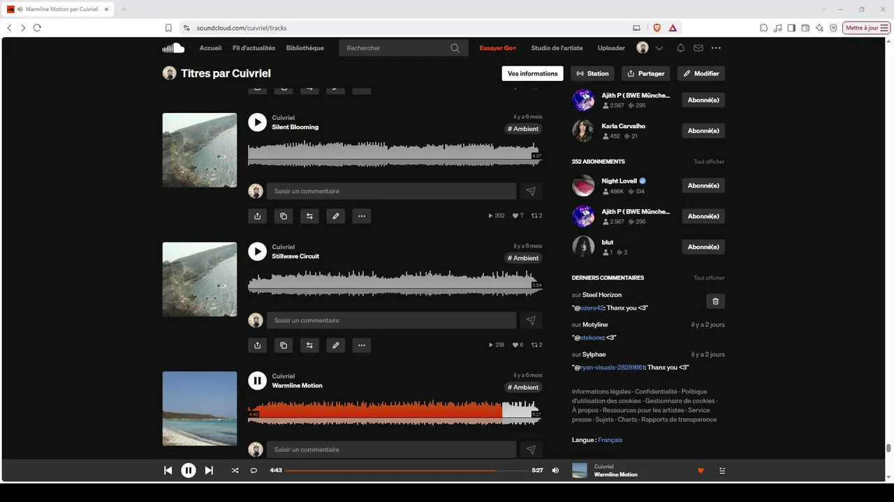Click Uploader in the header
The width and height of the screenshot is (894, 502).
611,48
